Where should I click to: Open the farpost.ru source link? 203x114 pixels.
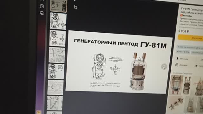click(x=187, y=16)
